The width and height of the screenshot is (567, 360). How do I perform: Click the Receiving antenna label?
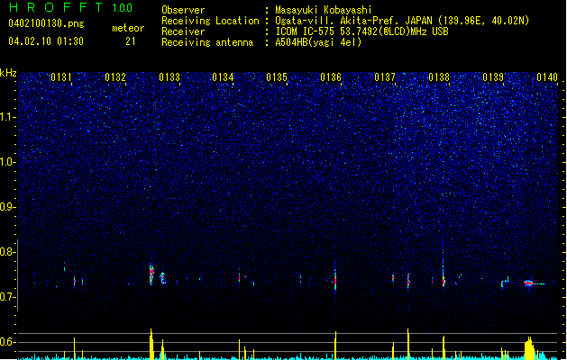[x=207, y=42]
